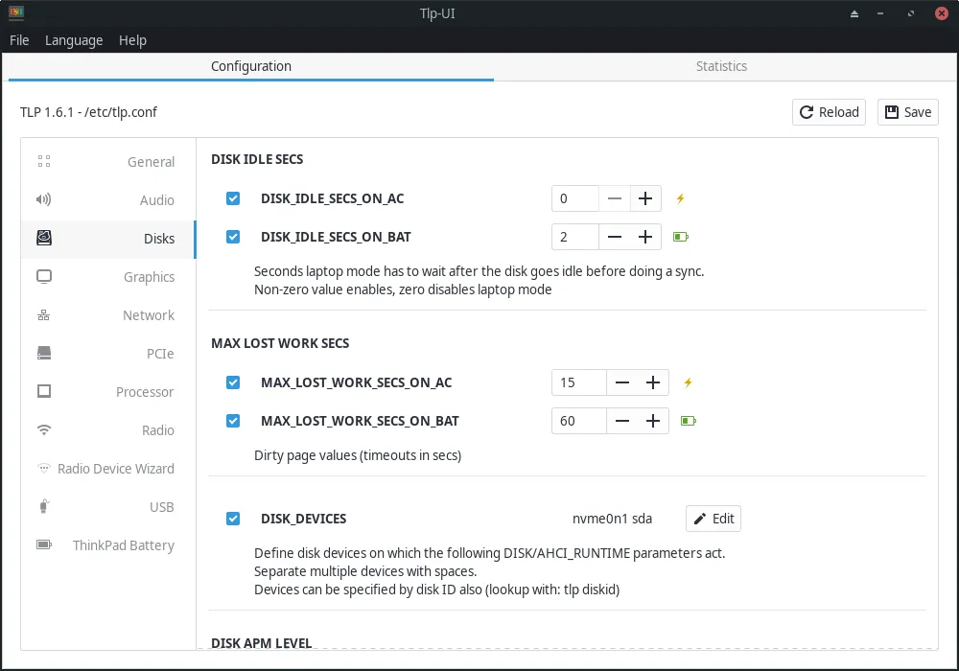The width and height of the screenshot is (959, 671).
Task: Open the USB settings category
Action: click(x=107, y=507)
